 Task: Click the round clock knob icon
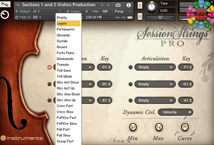pos(5,15)
